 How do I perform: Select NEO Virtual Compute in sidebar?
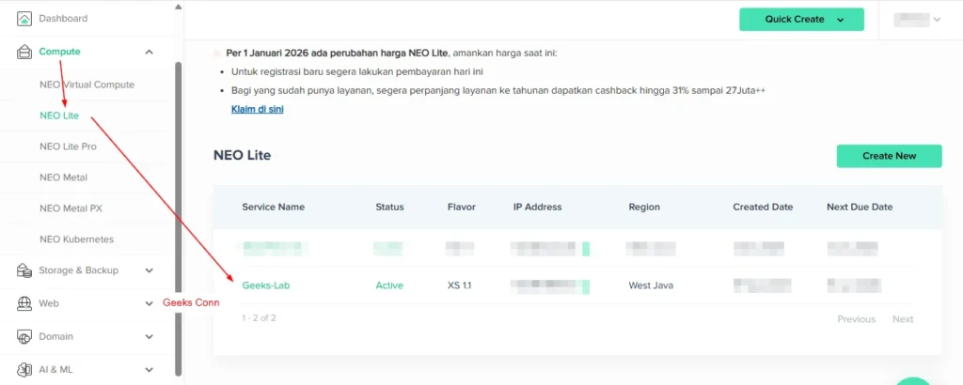[87, 85]
